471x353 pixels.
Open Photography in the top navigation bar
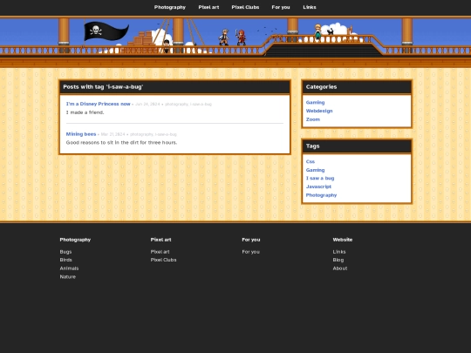[170, 7]
